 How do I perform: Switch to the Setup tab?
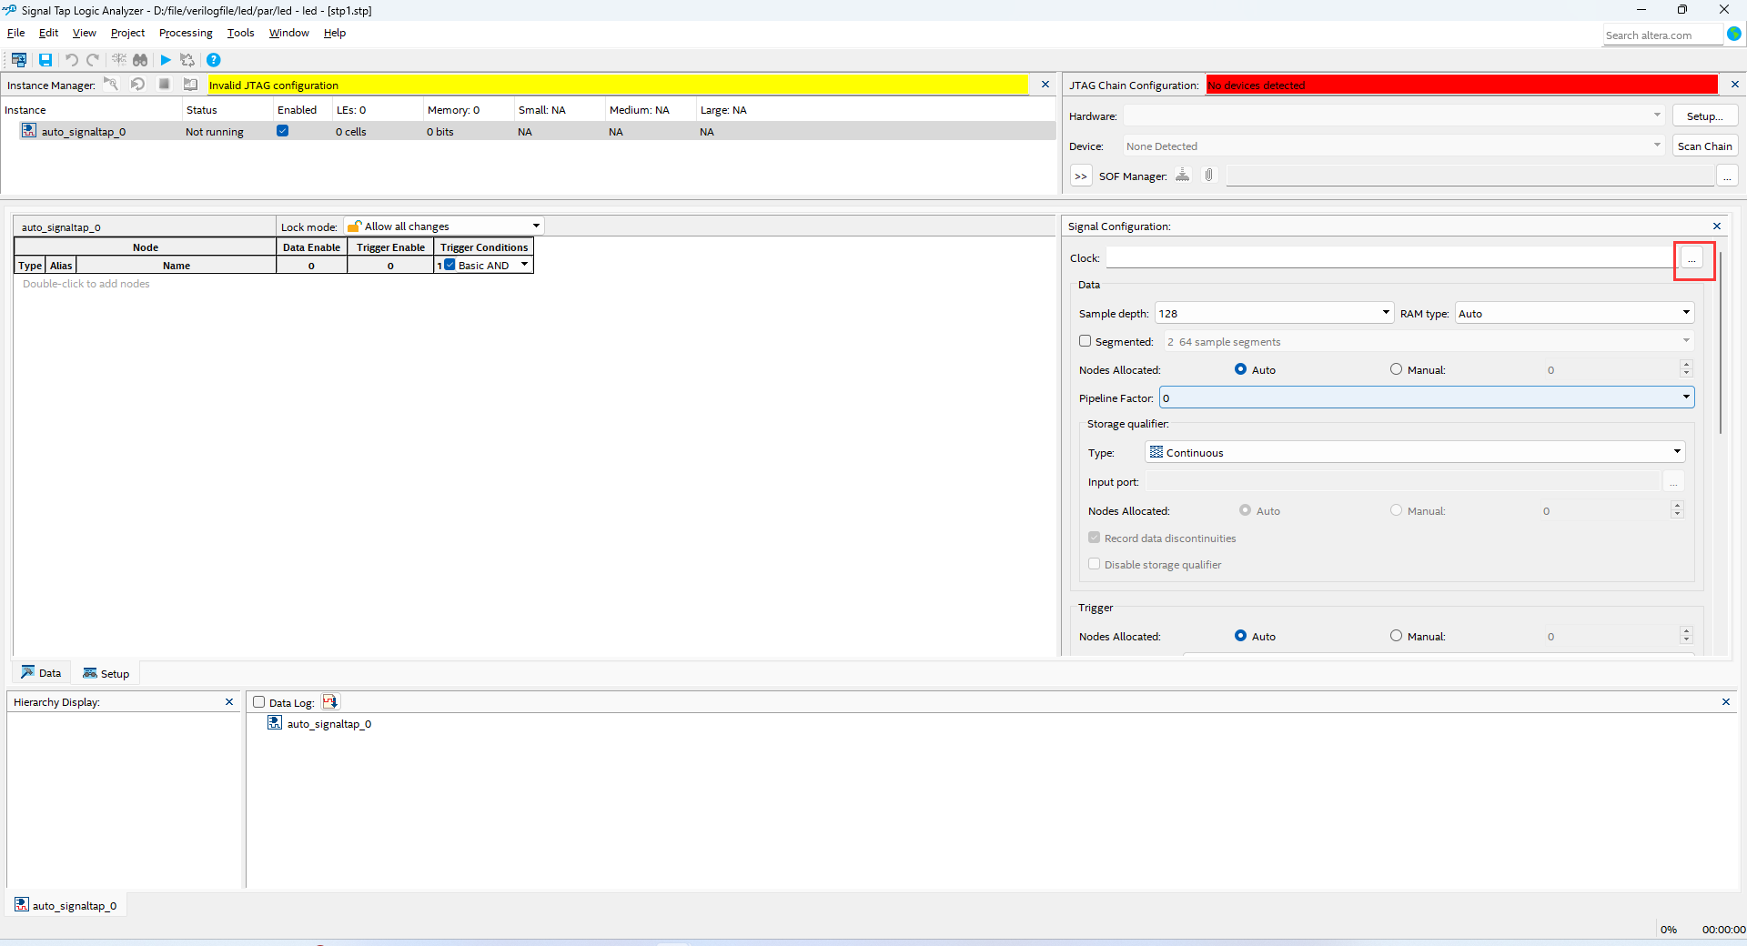click(106, 673)
